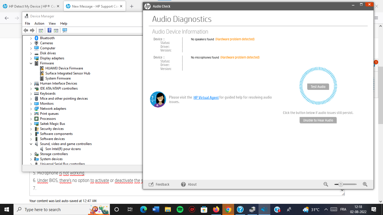Click the Show/Hide Action Pane toolbar icon
The image size is (383, 215).
tap(56, 30)
